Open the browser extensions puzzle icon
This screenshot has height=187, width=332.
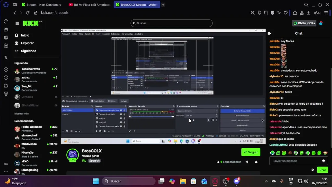(x=295, y=13)
